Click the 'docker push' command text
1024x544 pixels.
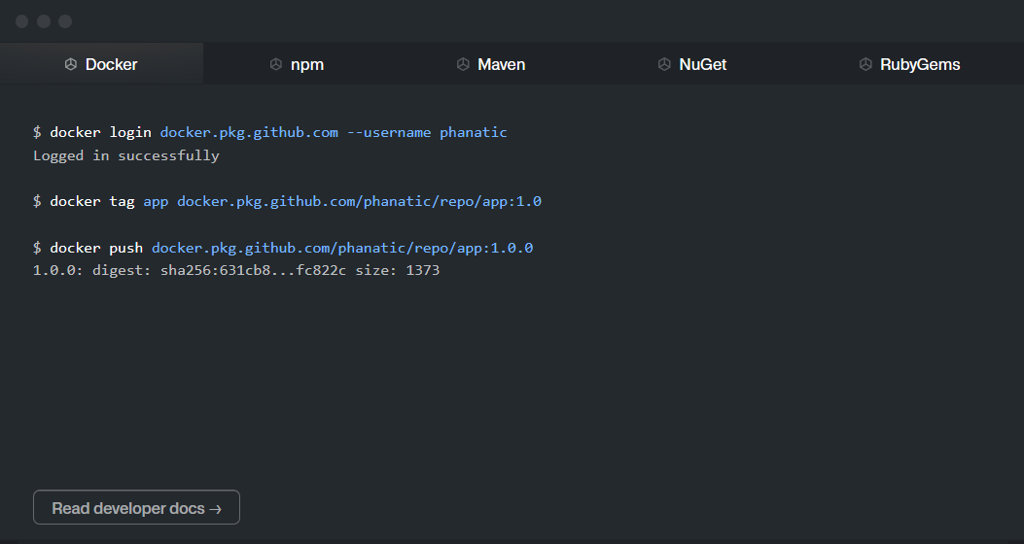tap(96, 248)
